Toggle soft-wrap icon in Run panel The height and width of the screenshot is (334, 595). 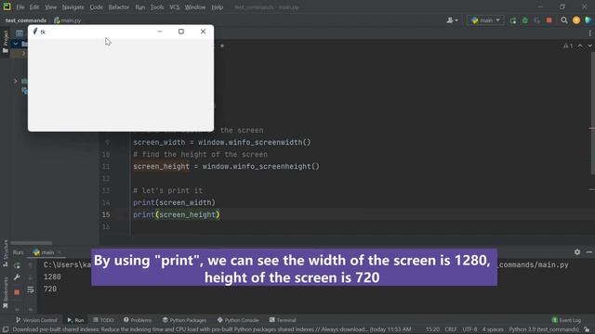[x=31, y=290]
